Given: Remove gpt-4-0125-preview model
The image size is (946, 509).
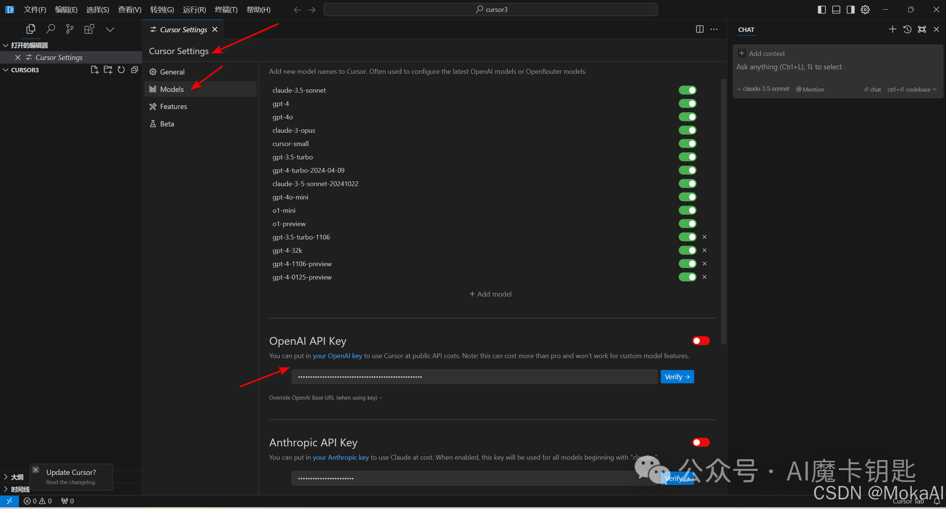Looking at the screenshot, I should [704, 277].
